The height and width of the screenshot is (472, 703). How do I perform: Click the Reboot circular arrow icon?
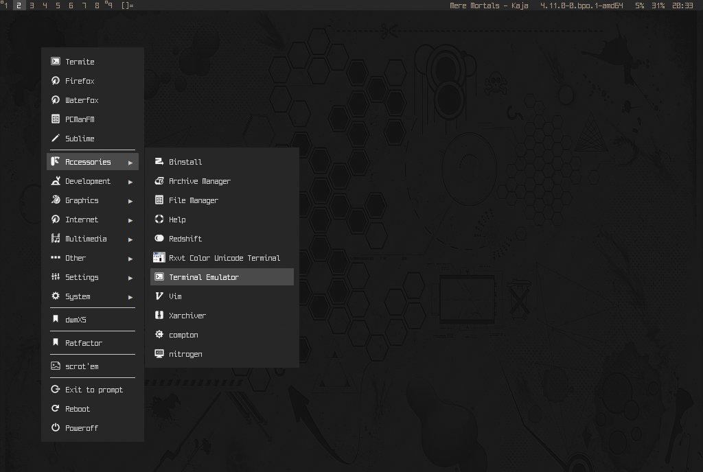[56, 408]
